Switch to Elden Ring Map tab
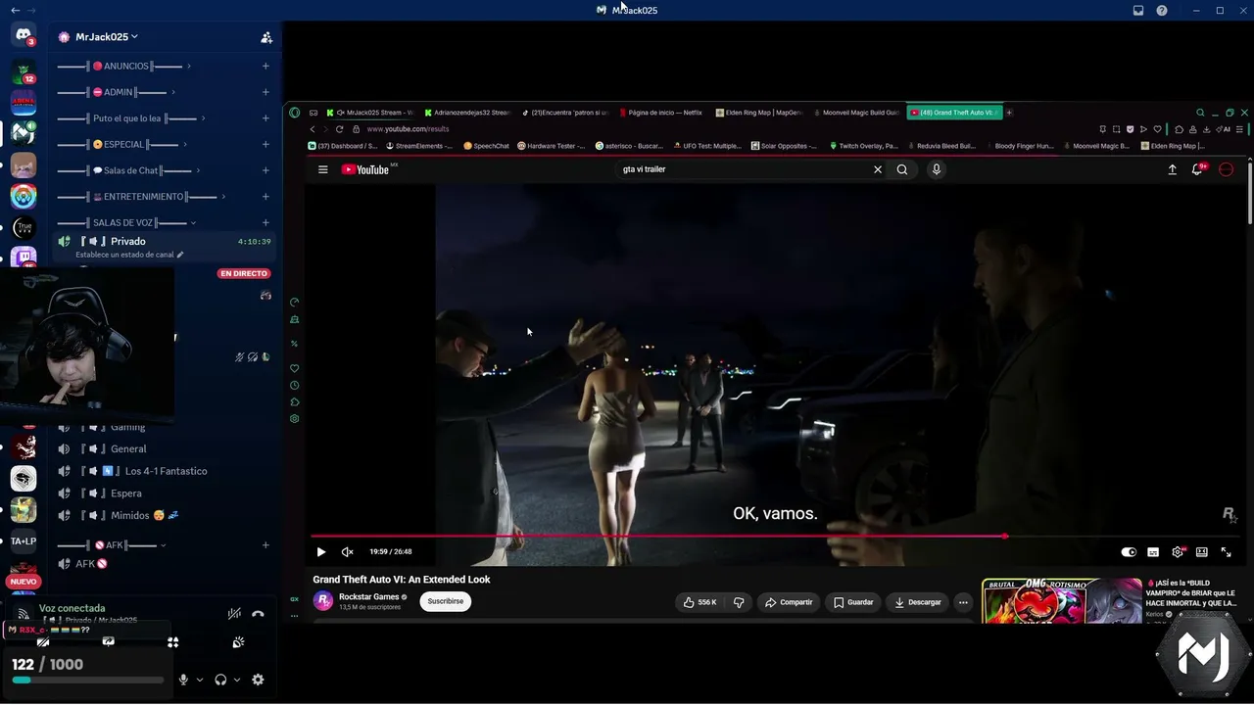Screen dimensions: 1254x705 (x=759, y=113)
